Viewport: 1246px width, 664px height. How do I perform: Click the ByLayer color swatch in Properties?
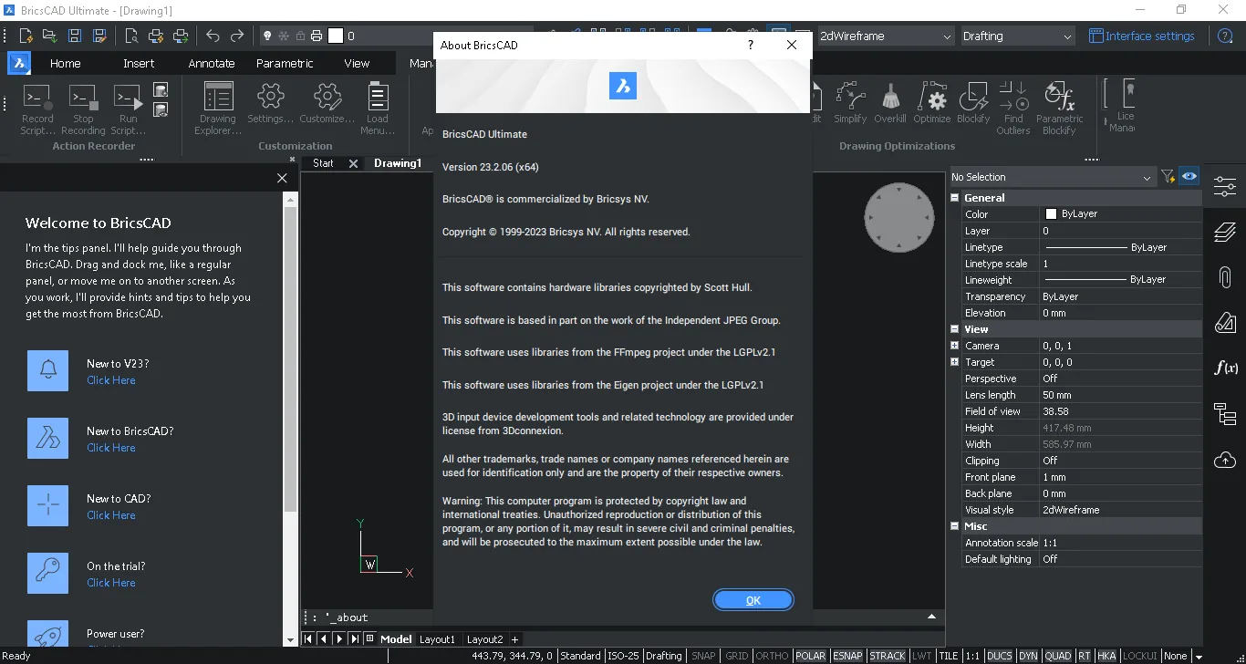[x=1051, y=214]
